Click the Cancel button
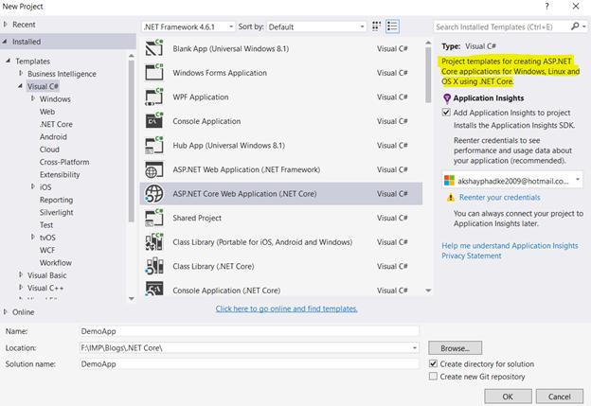 tap(560, 397)
